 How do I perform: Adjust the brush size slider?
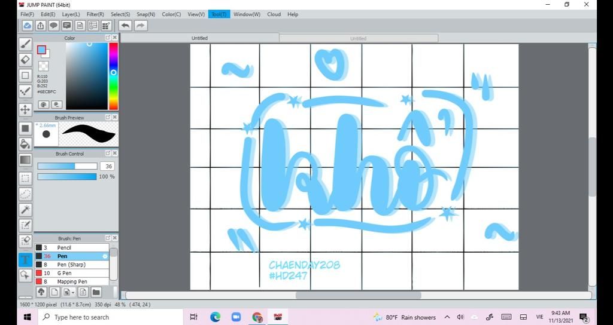coord(67,166)
